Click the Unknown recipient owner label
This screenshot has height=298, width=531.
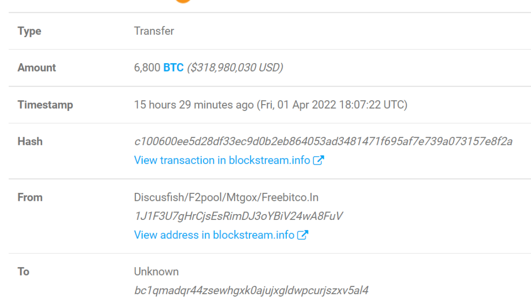156,272
